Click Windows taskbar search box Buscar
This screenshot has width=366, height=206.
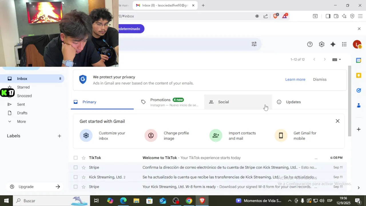click(51, 201)
